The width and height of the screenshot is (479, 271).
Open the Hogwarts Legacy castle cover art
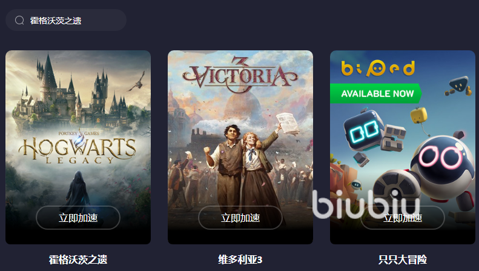(x=78, y=147)
